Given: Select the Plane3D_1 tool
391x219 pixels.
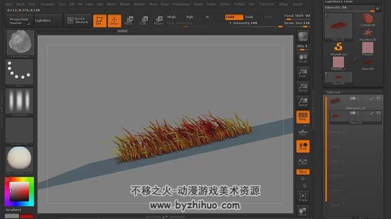Looking at the screenshot, I should (x=338, y=64).
